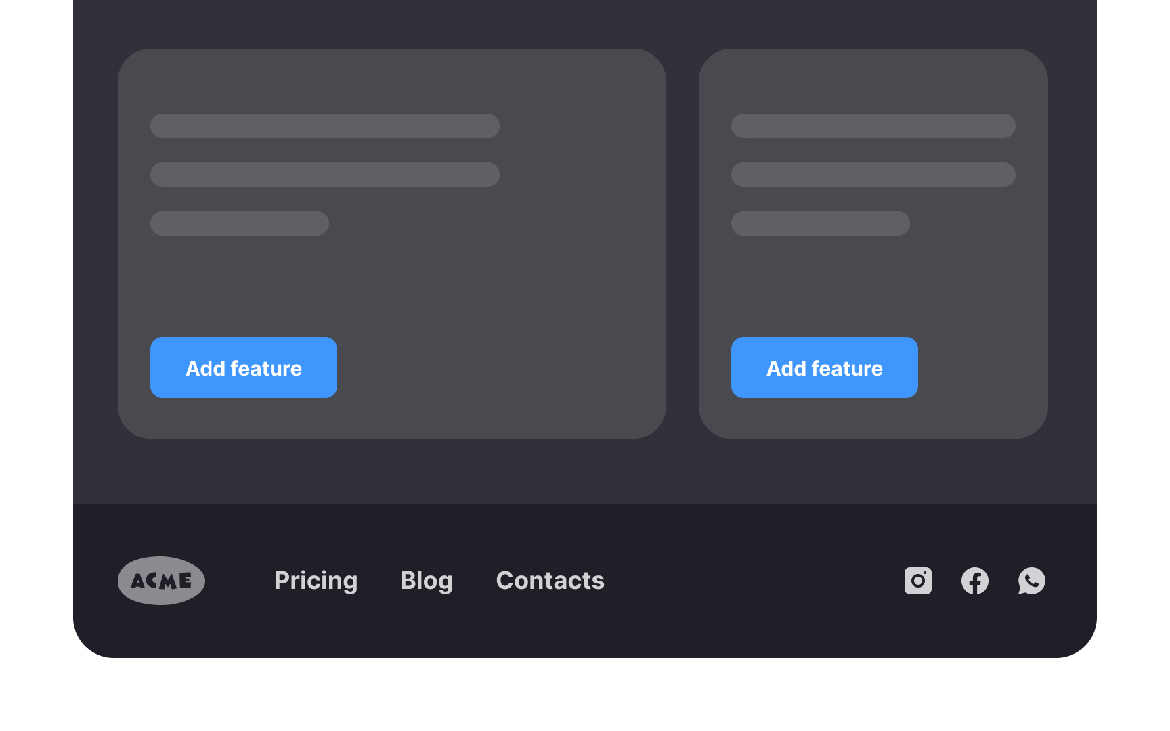Click the shortest placeholder bar in the right card
This screenshot has height=731, width=1170.
coord(819,223)
